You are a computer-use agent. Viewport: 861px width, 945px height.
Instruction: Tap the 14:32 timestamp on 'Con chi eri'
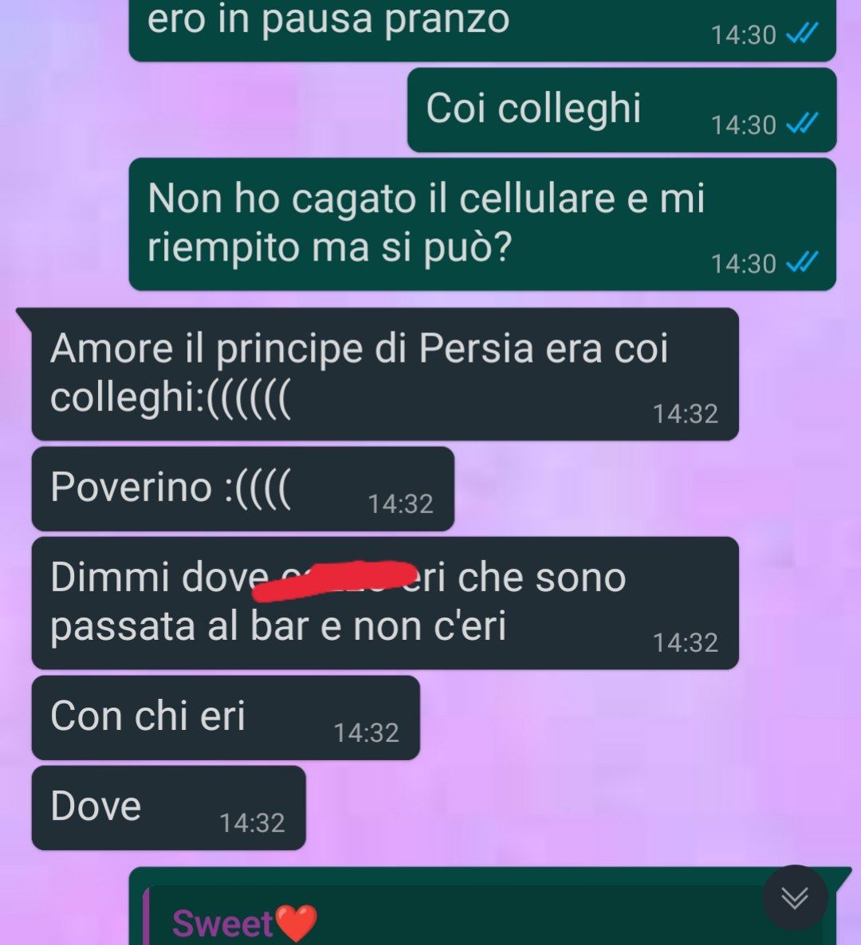click(367, 733)
